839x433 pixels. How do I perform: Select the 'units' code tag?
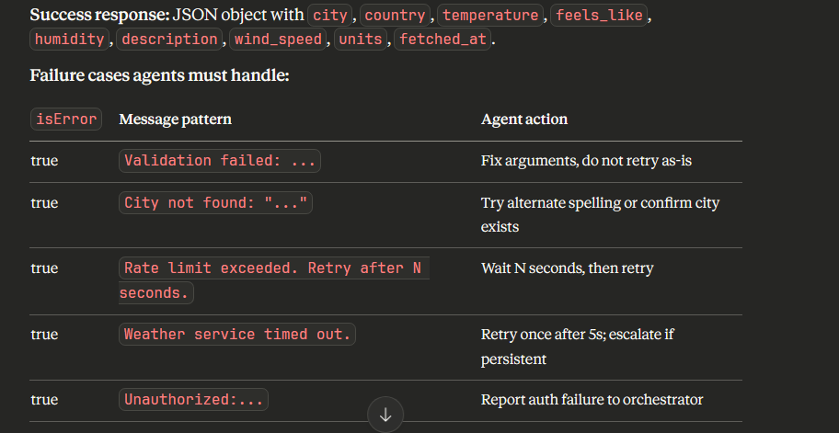[x=361, y=40]
